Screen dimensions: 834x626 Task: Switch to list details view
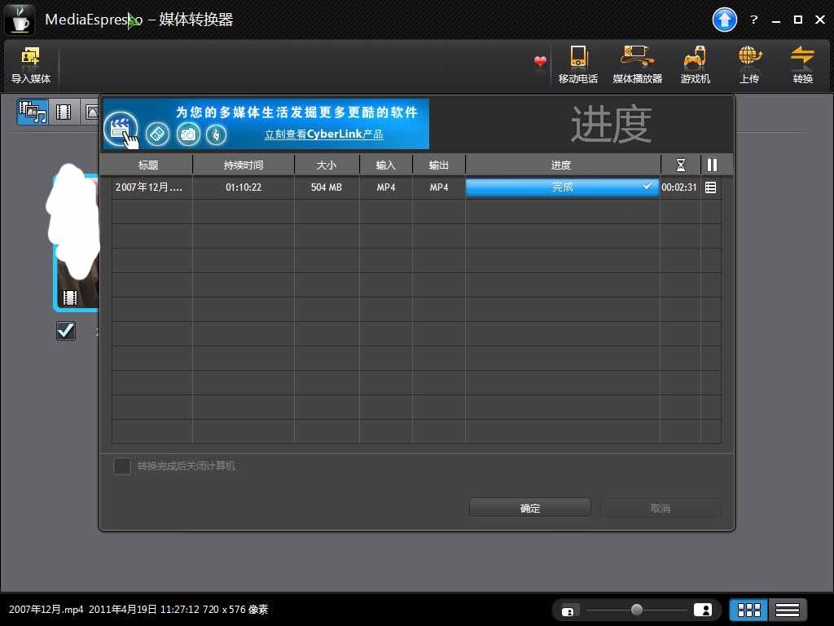point(786,610)
